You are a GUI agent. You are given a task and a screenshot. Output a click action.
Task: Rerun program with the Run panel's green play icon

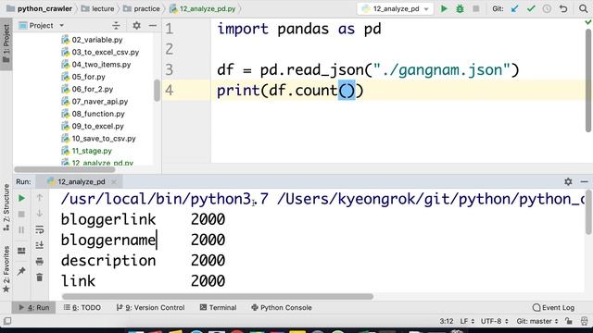[x=21, y=198]
